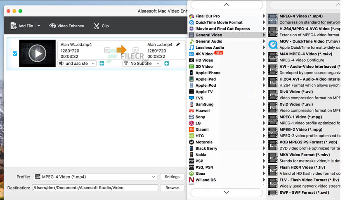Expand the Final Cut Pro submenu arrow

click(x=264, y=16)
